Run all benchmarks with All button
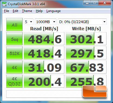 14,25
